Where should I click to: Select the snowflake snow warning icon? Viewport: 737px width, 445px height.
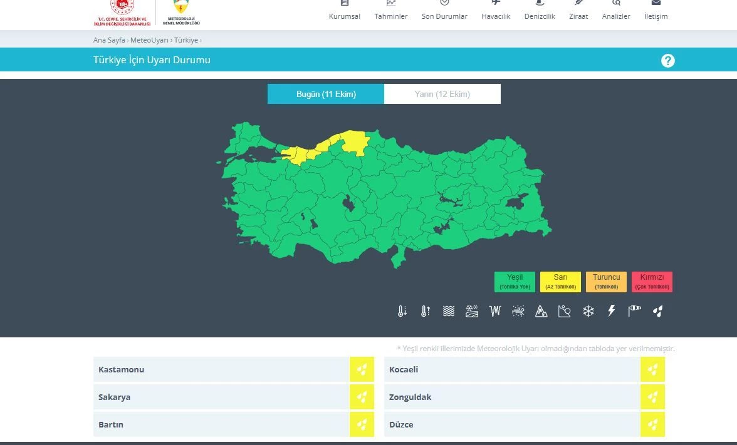[588, 311]
